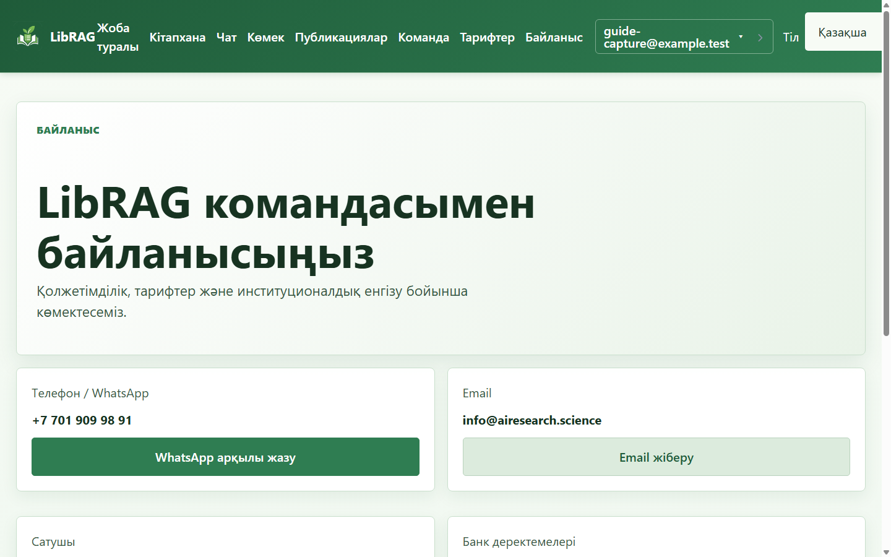Go to Кітапхана in the navigation

(178, 37)
